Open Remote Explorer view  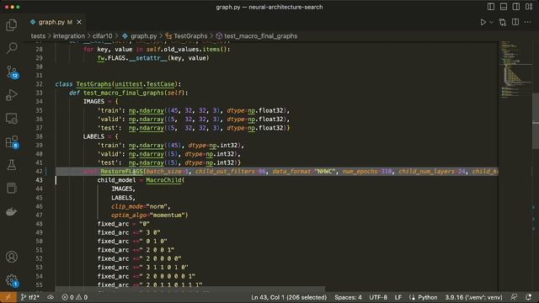(x=11, y=119)
